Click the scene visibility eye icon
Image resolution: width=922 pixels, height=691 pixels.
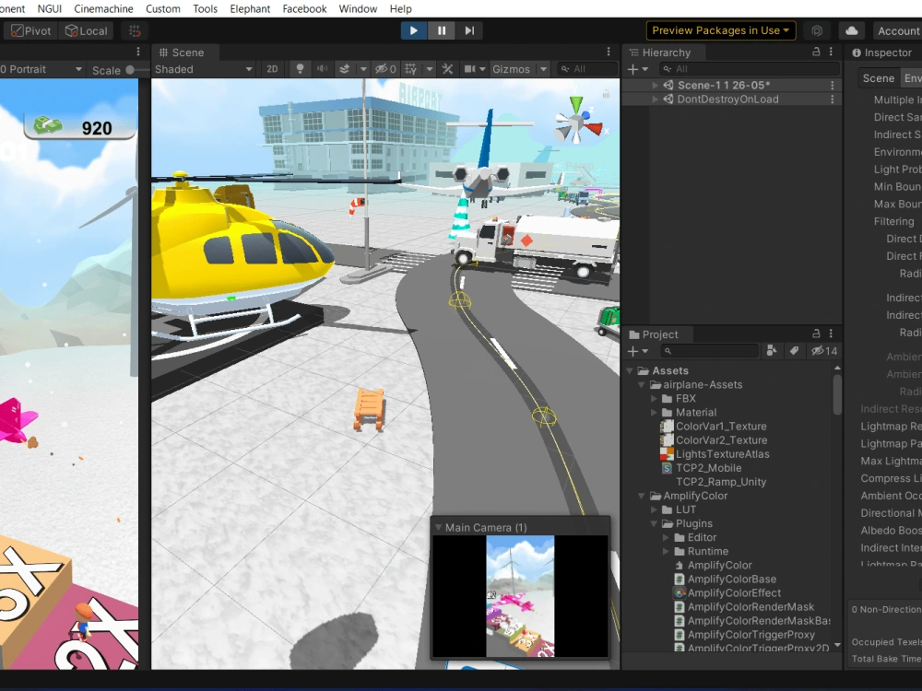coord(383,69)
